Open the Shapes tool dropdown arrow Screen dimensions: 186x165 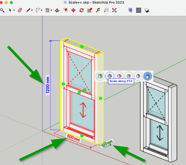pyautogui.click(x=51, y=10)
